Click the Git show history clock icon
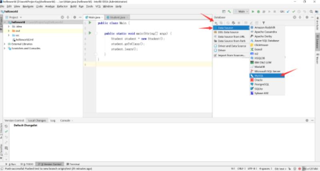Image resolution: width=320 pixels, height=171 pixels. (299, 12)
